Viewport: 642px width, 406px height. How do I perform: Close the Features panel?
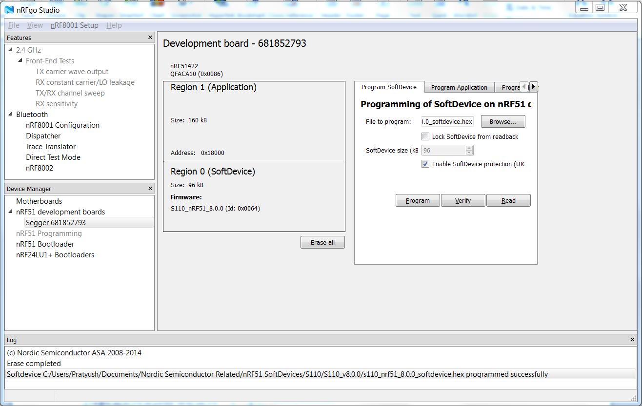tap(150, 38)
